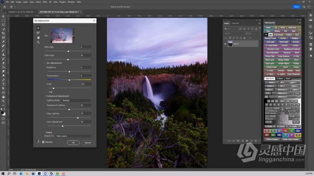This screenshot has width=314, height=176.
Task: Select the Sky Move tool in dialog
Action: 38,28
